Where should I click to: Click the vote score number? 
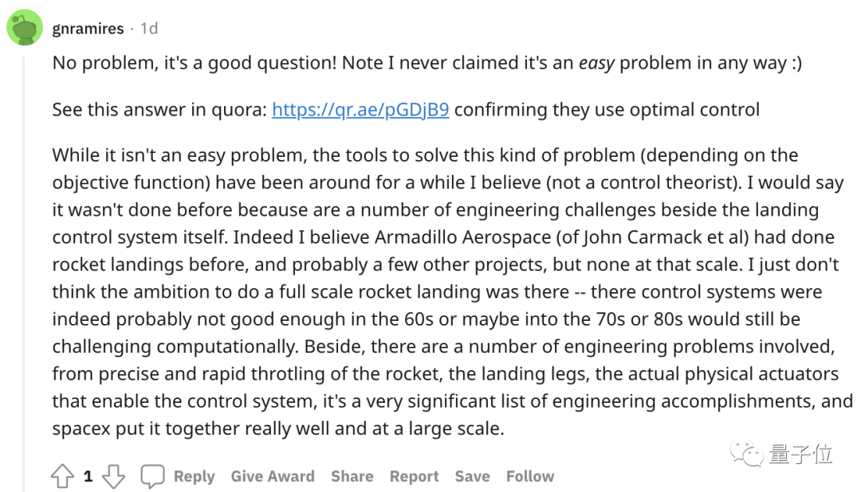tap(88, 476)
